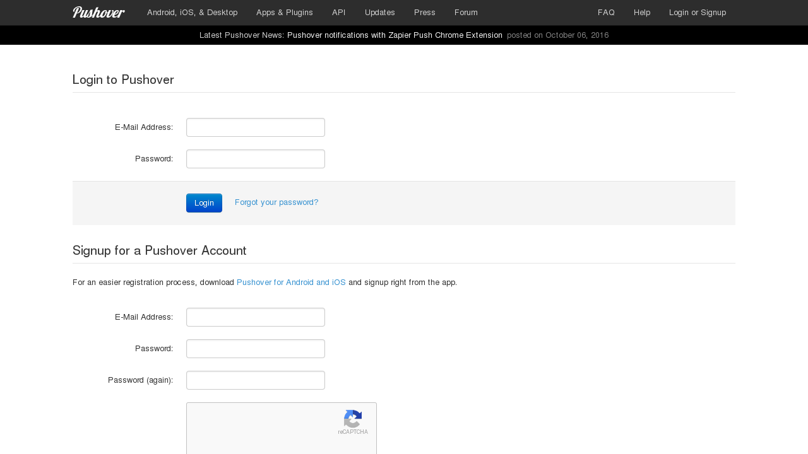This screenshot has height=454, width=808.
Task: Click Forgot your password? link
Action: [276, 202]
